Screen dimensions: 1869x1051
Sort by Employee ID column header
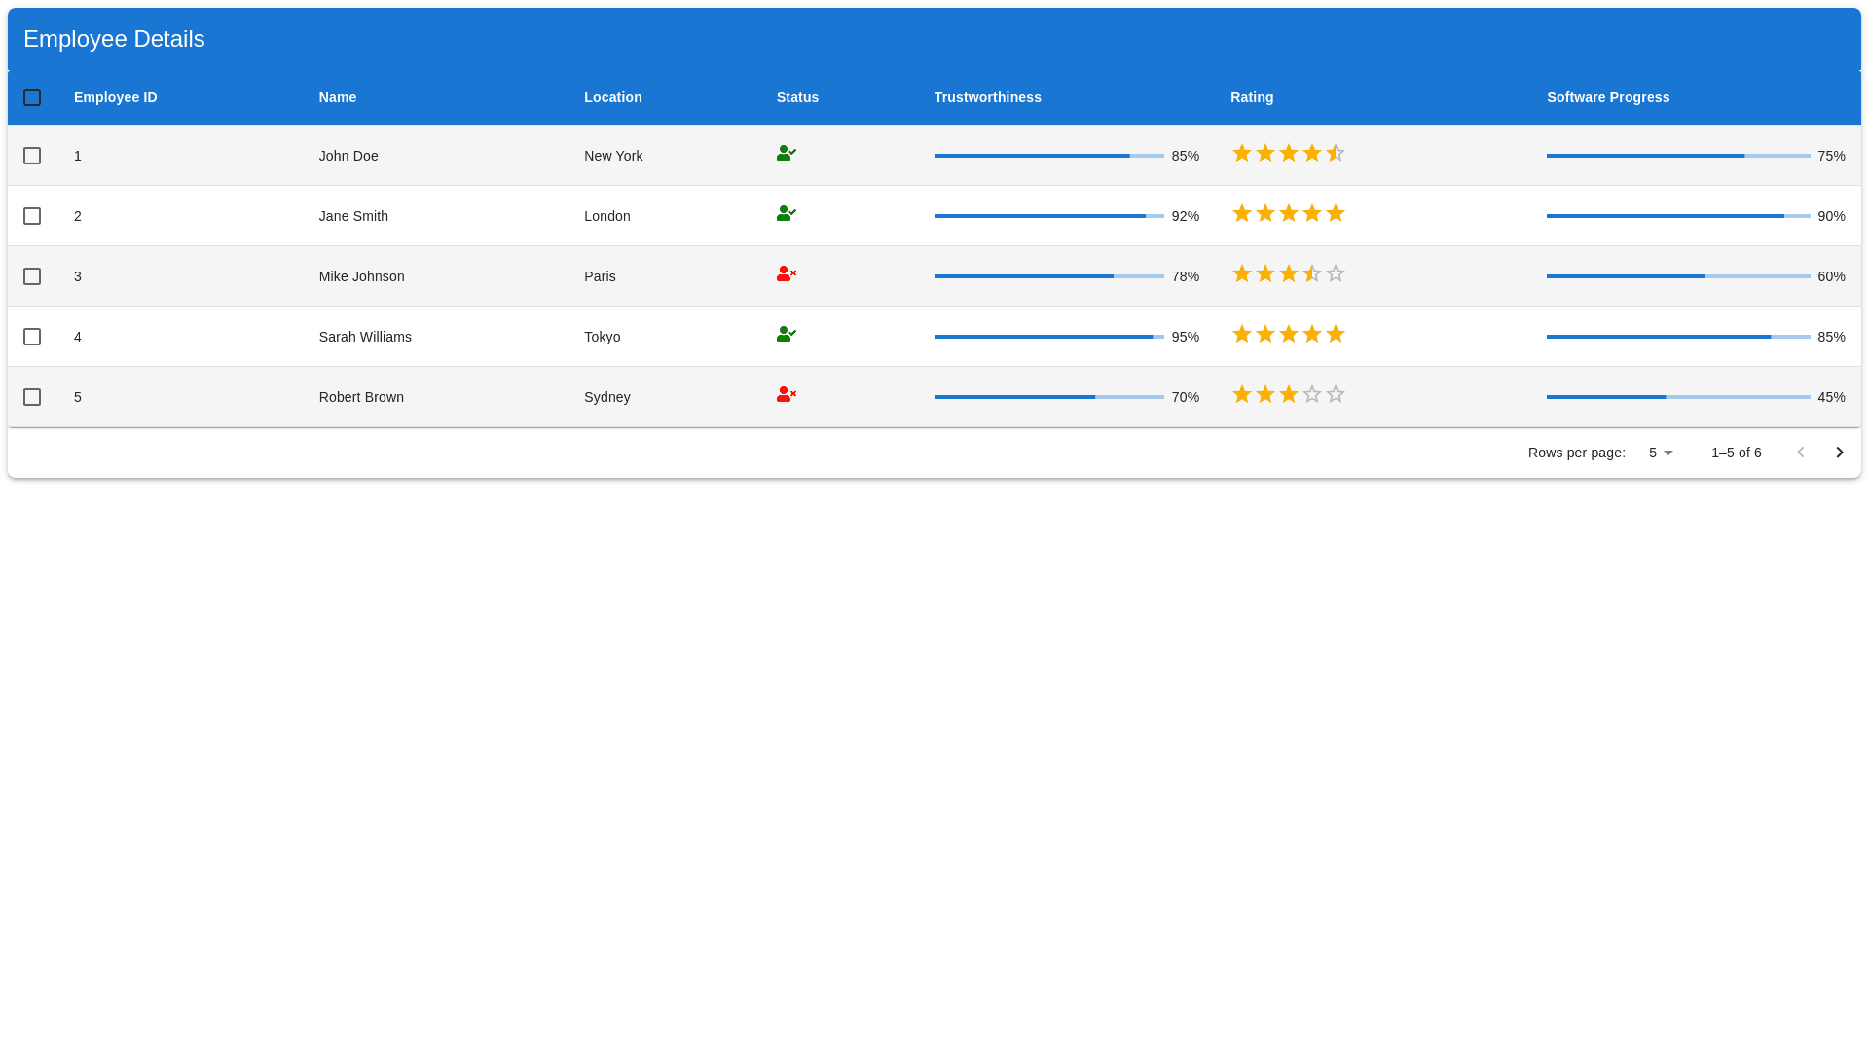(x=115, y=97)
